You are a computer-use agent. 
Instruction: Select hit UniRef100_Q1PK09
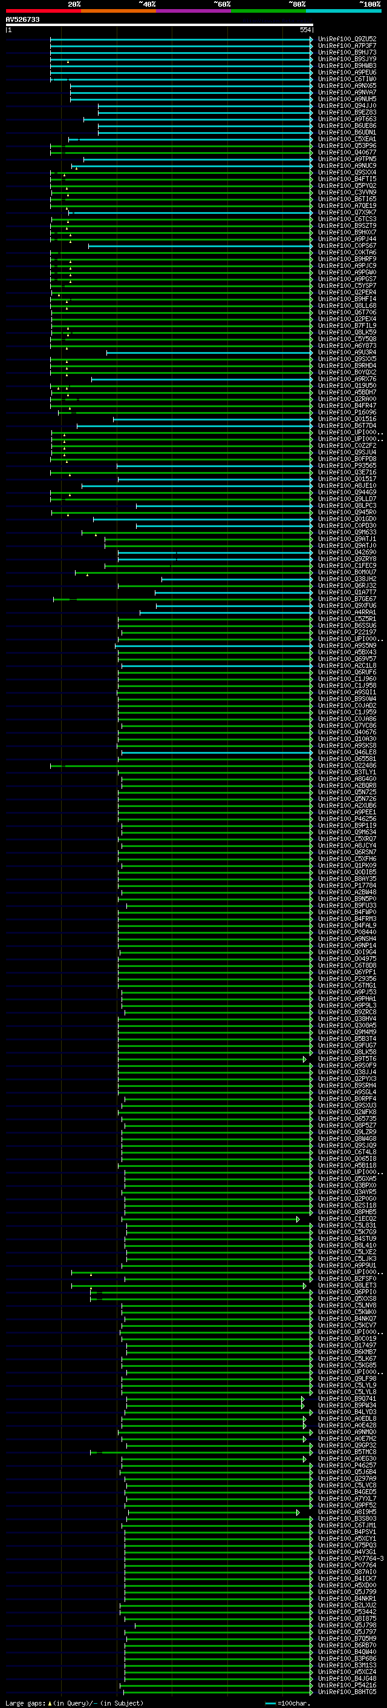coord(347,865)
